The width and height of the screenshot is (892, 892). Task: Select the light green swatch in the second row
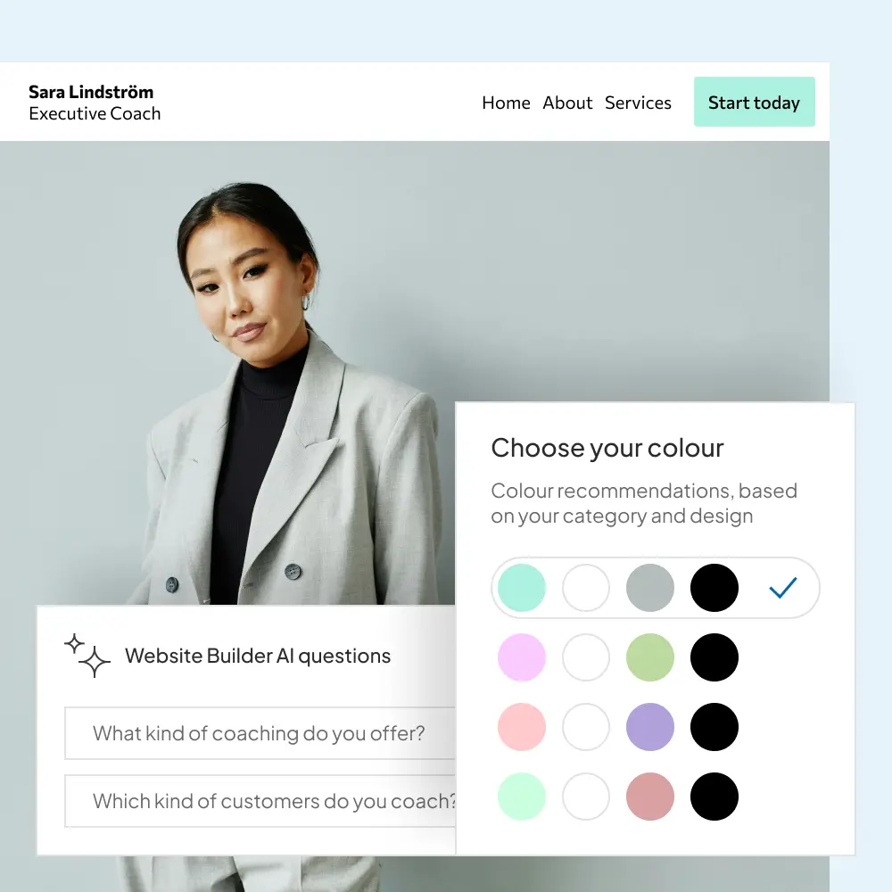650,657
